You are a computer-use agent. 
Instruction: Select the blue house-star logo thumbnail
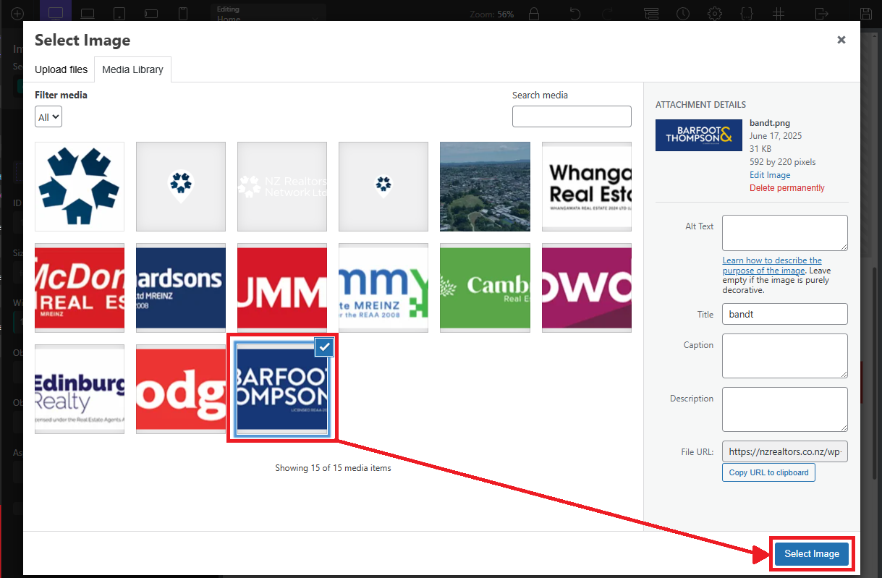80,187
